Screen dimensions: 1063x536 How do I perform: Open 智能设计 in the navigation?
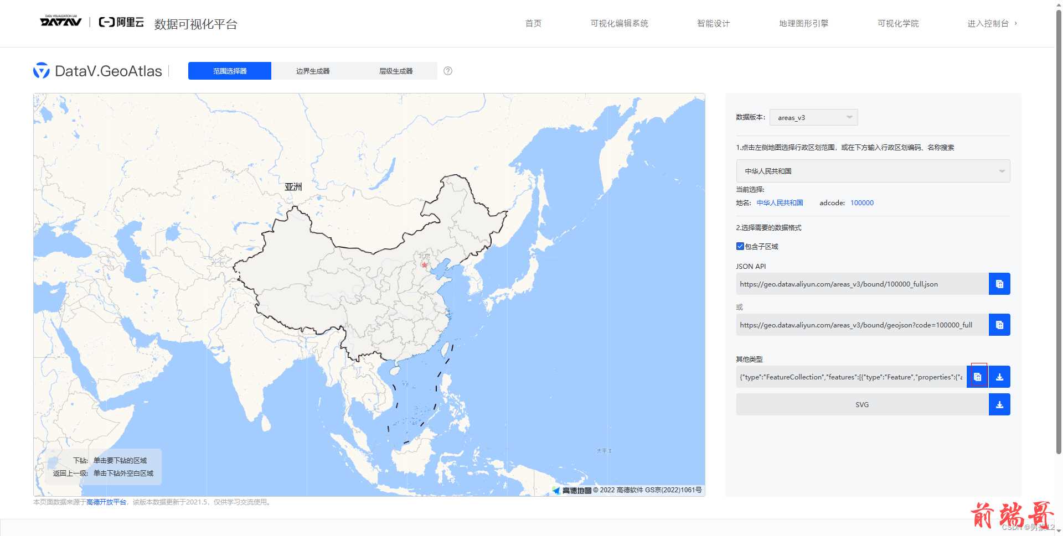pyautogui.click(x=713, y=23)
